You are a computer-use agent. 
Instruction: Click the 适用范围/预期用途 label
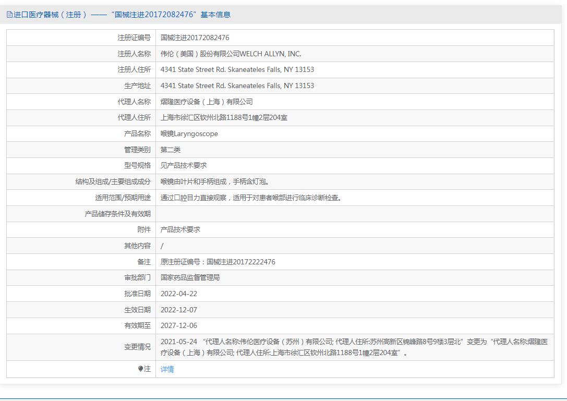click(123, 198)
